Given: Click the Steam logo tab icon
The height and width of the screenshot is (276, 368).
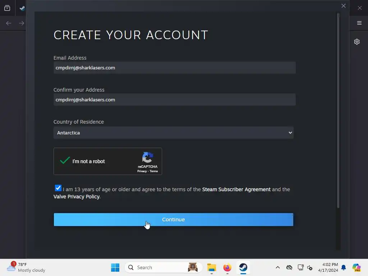Looking at the screenshot, I should point(22,8).
